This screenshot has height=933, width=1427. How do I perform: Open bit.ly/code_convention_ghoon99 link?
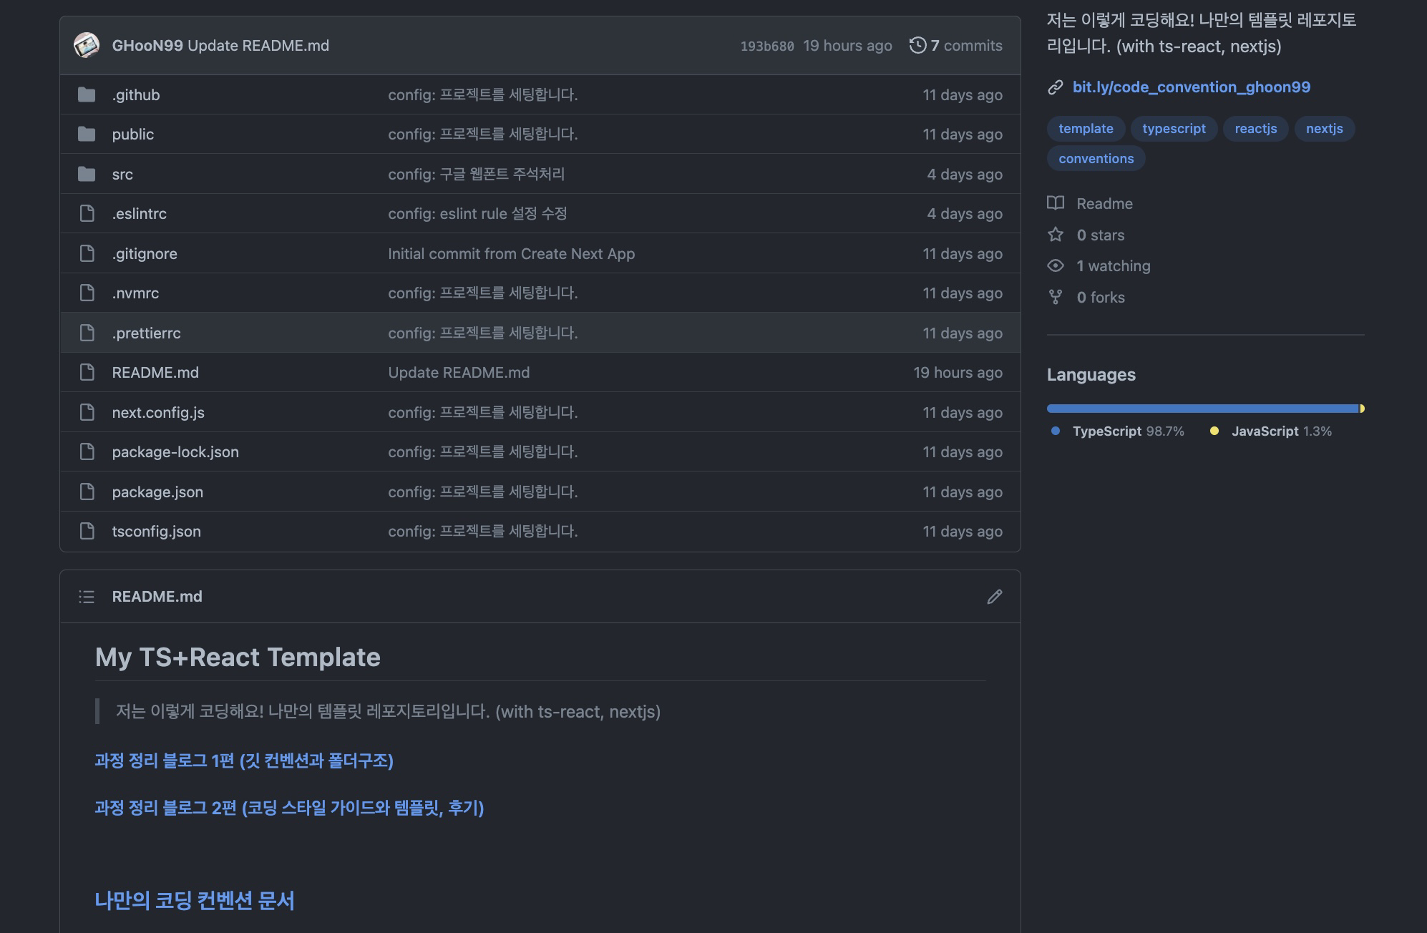[1191, 87]
